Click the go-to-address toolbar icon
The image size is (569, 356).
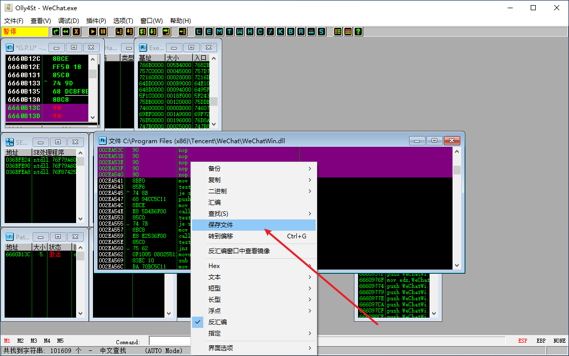182,32
